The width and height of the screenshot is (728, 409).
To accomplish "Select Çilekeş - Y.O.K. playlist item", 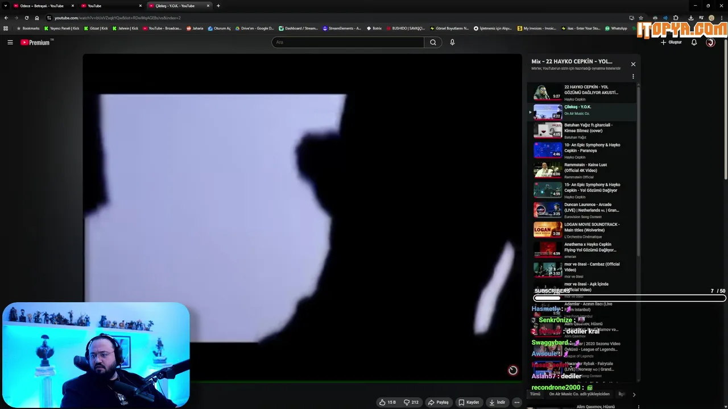I will click(x=581, y=111).
